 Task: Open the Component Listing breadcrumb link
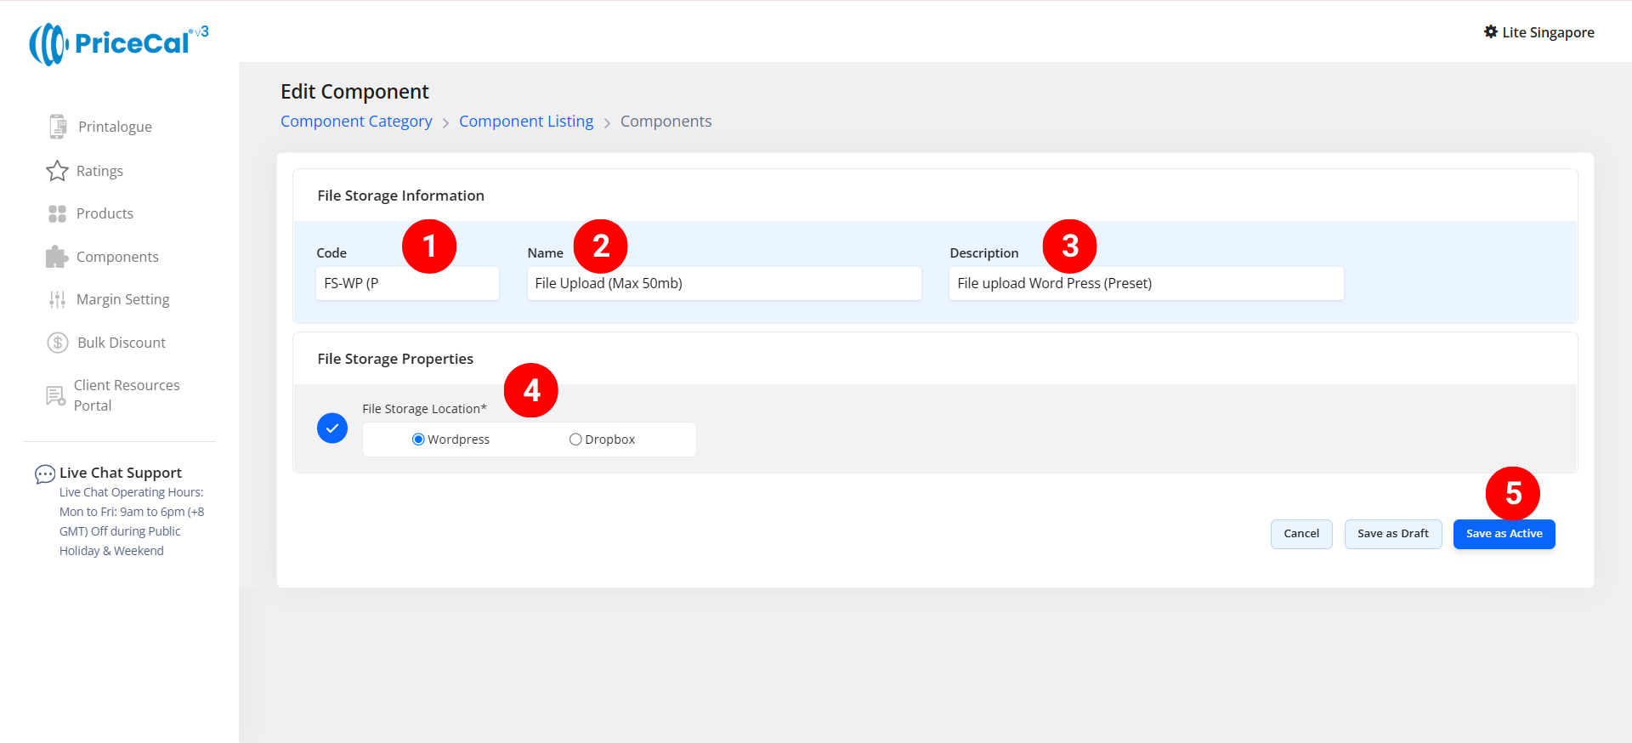coord(526,122)
